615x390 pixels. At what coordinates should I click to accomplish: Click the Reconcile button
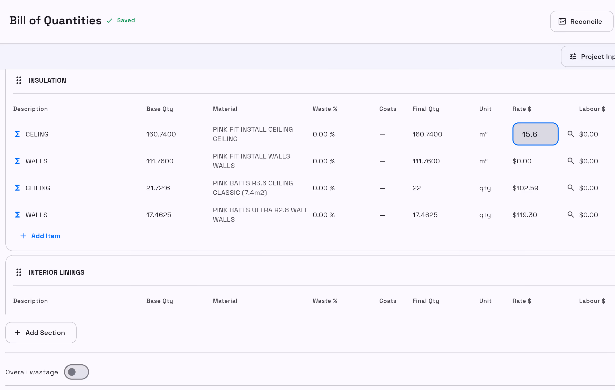(x=581, y=22)
